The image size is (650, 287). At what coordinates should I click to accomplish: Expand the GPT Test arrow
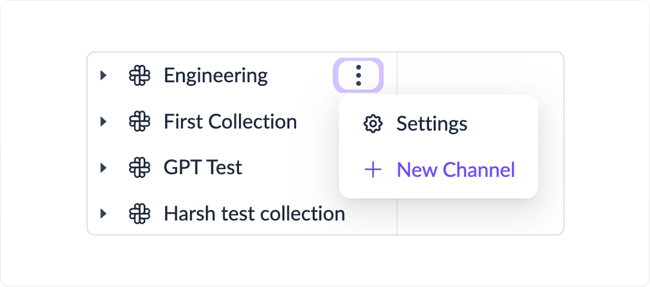coord(103,167)
